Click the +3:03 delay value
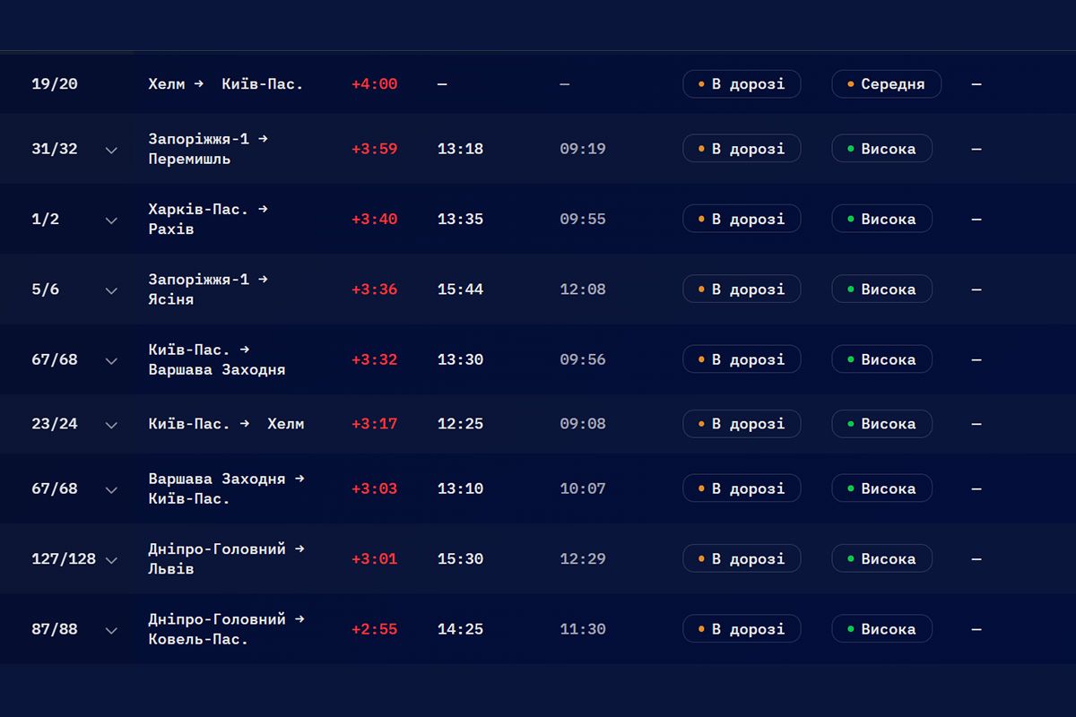 coord(375,488)
